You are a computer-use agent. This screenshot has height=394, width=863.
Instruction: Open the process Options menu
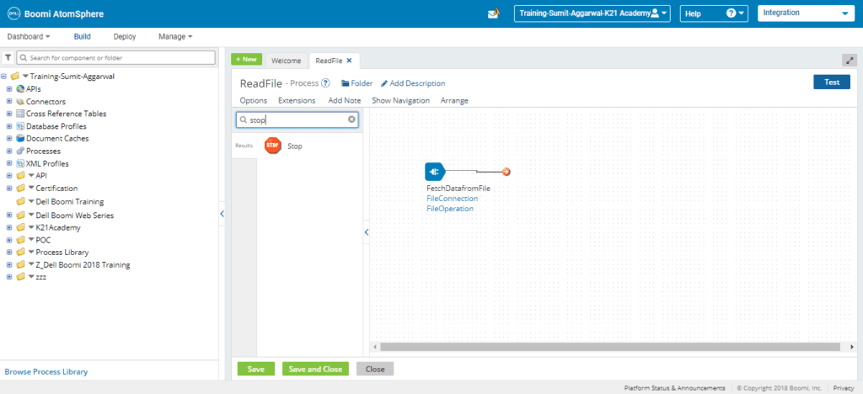254,100
